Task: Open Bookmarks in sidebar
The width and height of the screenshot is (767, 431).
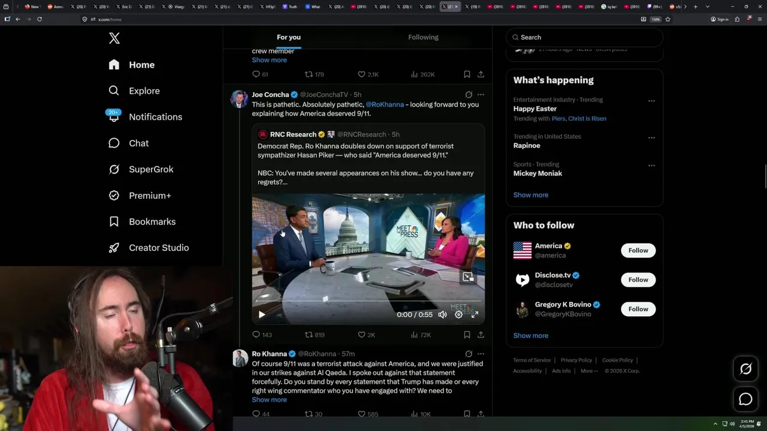Action: (142, 221)
